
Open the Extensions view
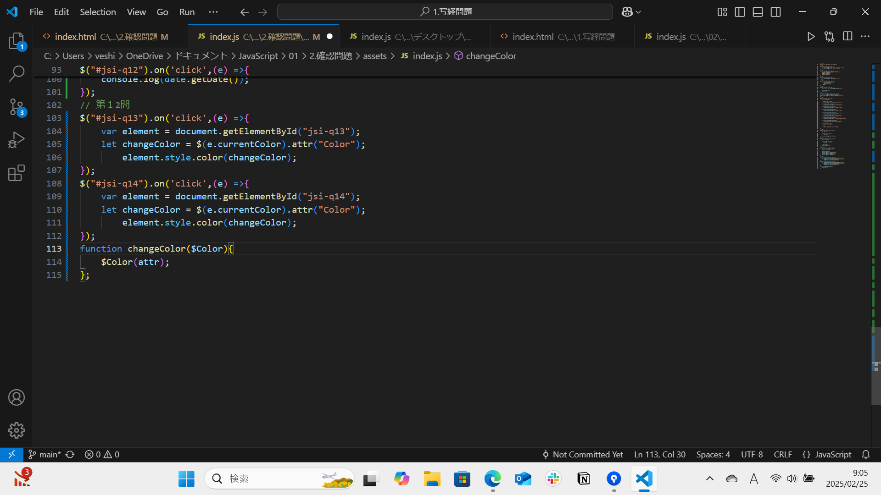17,173
